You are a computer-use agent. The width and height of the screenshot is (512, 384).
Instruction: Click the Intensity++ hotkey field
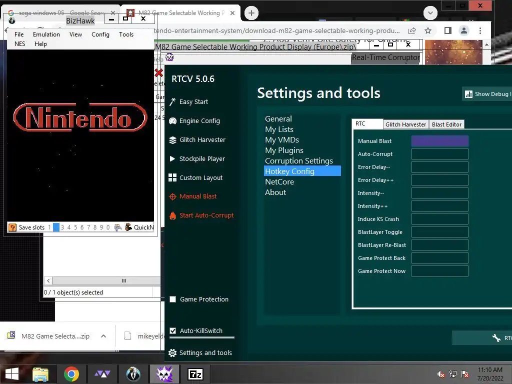coord(440,206)
